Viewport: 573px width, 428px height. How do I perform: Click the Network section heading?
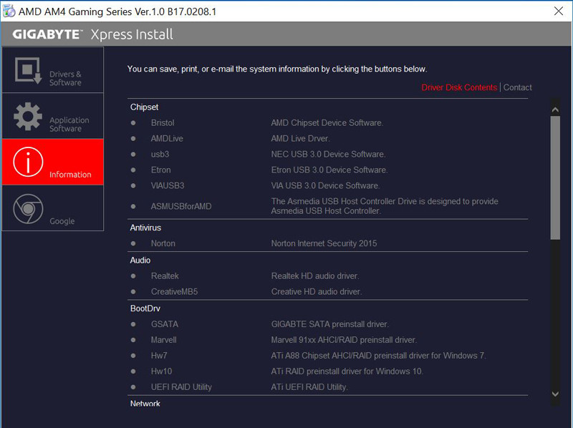point(145,404)
